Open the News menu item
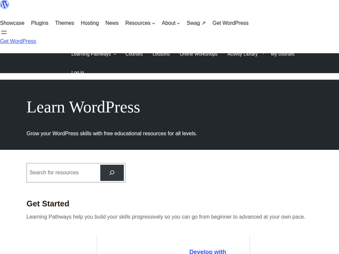 tap(112, 23)
